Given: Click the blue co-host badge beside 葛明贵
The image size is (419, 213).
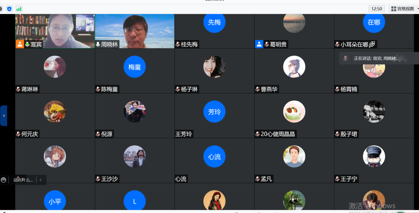Looking at the screenshot, I should coord(259,44).
